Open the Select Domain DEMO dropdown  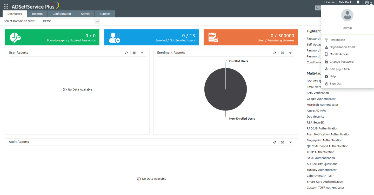pos(70,21)
